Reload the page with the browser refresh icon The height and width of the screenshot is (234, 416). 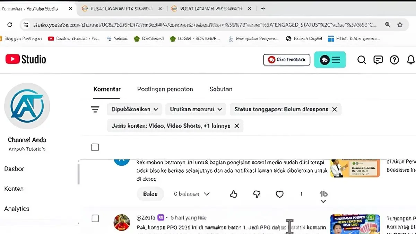pos(10,25)
